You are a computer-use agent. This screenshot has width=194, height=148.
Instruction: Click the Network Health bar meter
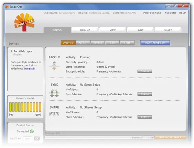(25, 107)
